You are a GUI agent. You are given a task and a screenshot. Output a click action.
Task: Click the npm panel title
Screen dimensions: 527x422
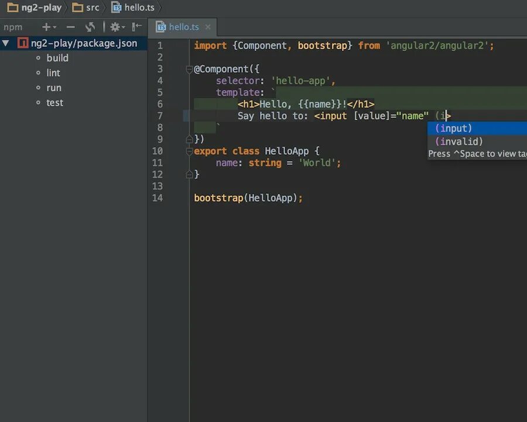click(13, 28)
